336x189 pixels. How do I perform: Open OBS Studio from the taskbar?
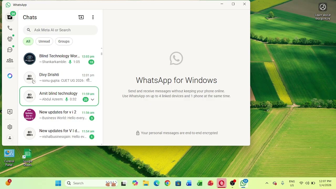[233, 183]
